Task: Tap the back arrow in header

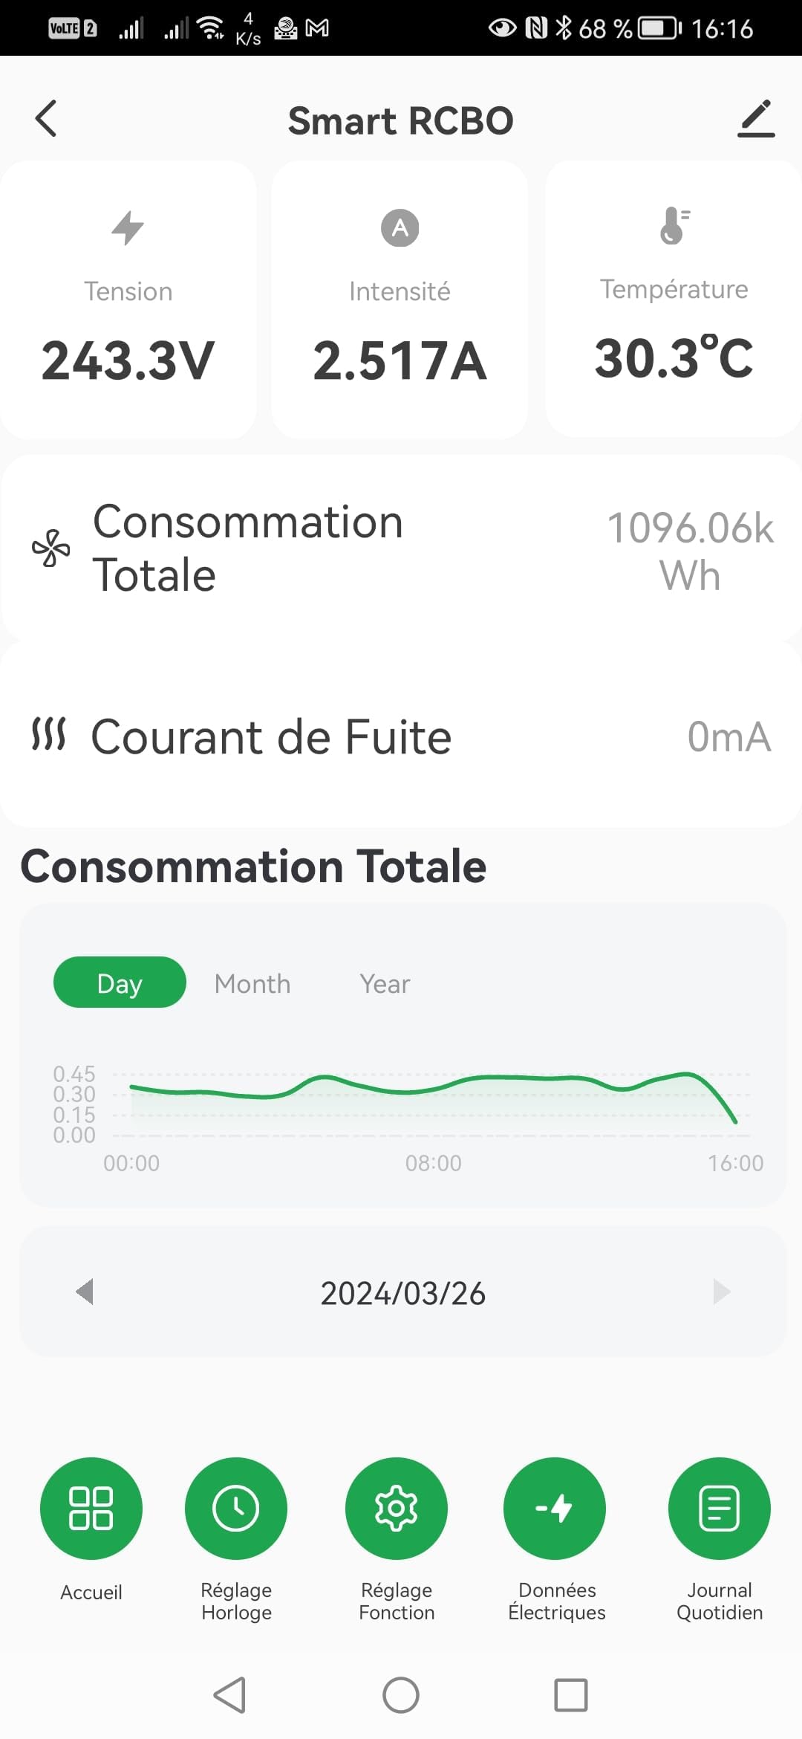Action: pos(46,119)
